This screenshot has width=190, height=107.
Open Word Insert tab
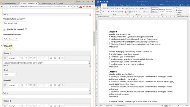click(x=110, y=5)
